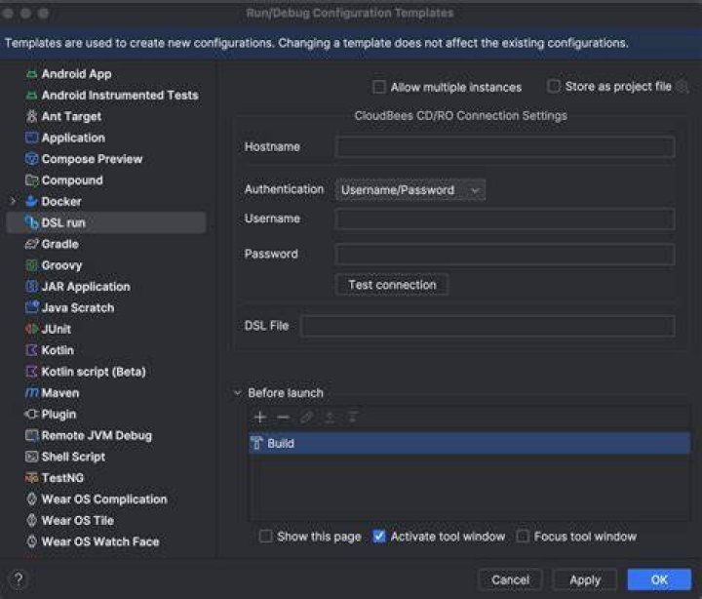Enable Focus tool window
Viewport: 702px width, 599px height.
click(523, 537)
